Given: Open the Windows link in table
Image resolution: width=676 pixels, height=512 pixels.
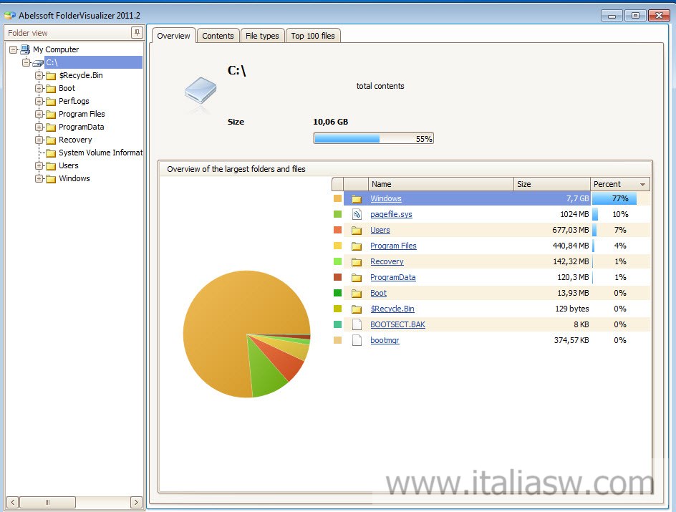Looking at the screenshot, I should point(386,198).
